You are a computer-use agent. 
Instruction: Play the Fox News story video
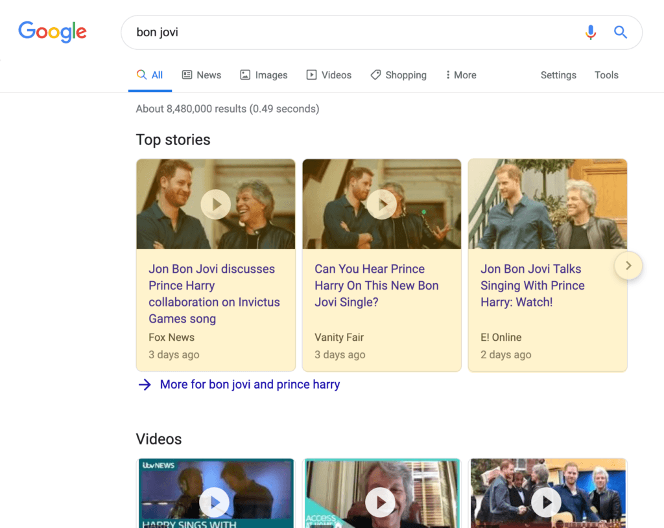click(x=215, y=204)
